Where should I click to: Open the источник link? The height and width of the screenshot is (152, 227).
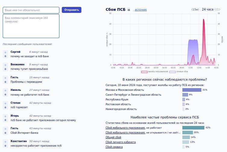pos(141,10)
